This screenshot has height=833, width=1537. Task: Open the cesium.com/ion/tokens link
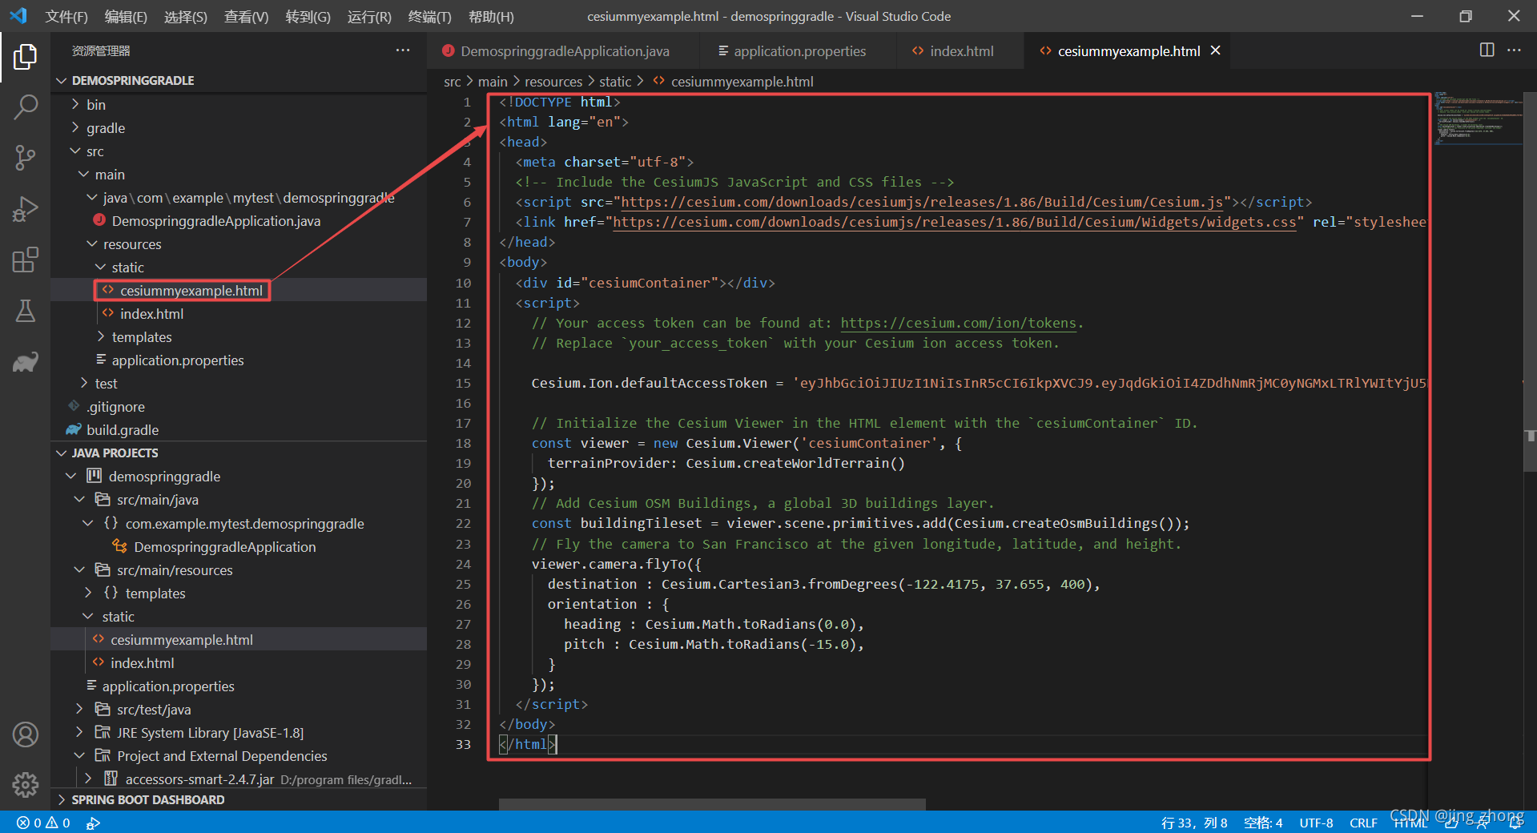959,324
